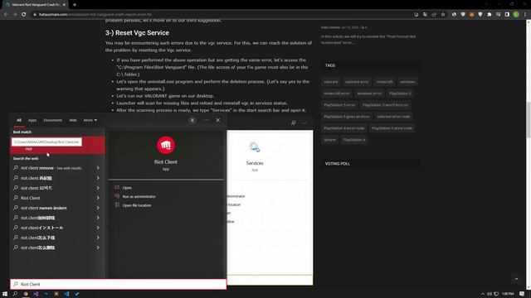
Task: Switch to the Apps search filter tab
Action: 32,120
